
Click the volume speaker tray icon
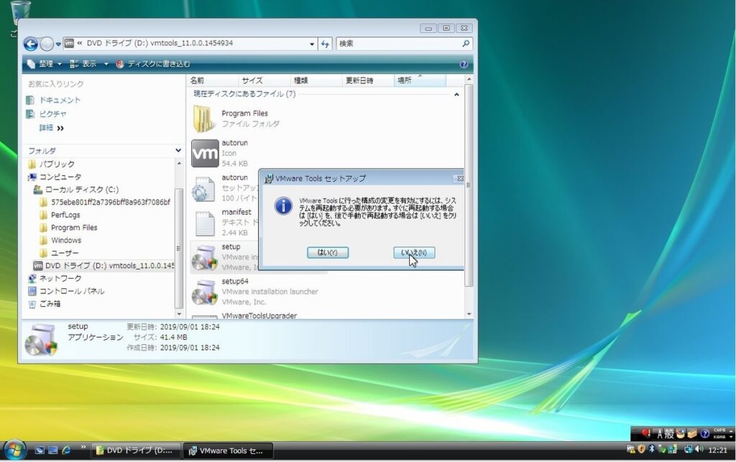tap(699, 449)
